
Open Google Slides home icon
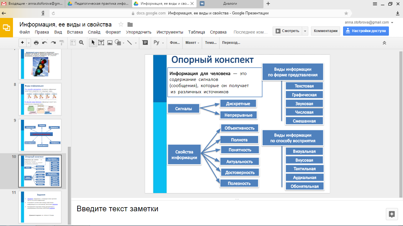coord(6,28)
